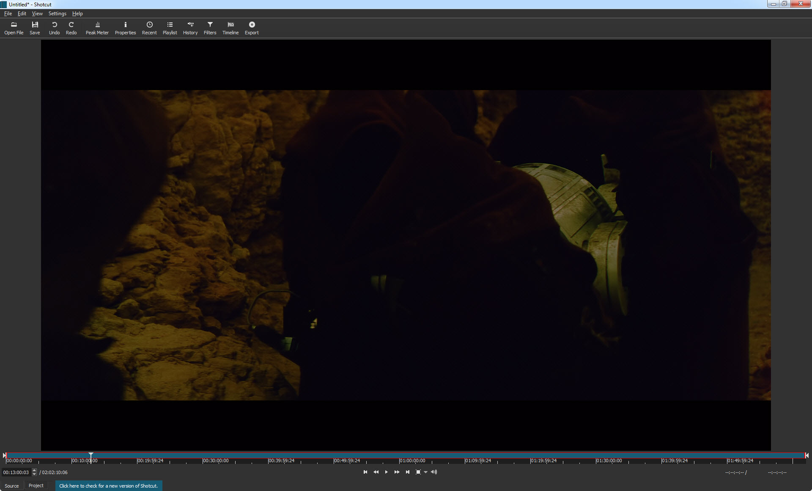The image size is (812, 491).
Task: Open the File menu
Action: pos(8,14)
